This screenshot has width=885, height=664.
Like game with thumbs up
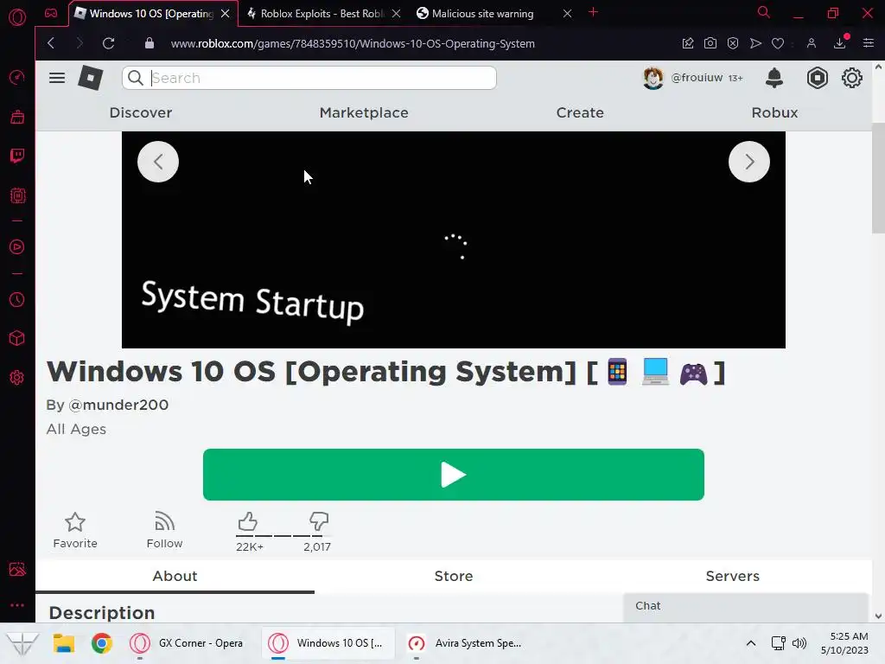(x=247, y=521)
